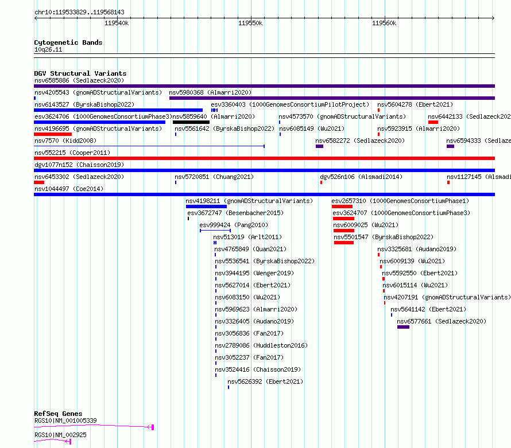This screenshot has width=511, height=448.
Task: Open nsv5641142 (Ebert2021) label
Action: [x=428, y=309]
